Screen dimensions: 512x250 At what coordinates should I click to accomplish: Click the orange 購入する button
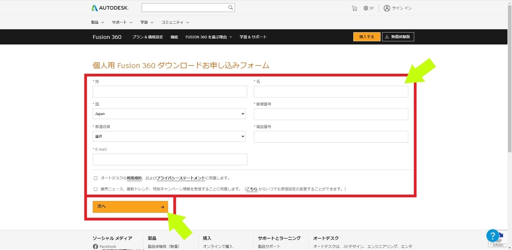[x=366, y=37]
